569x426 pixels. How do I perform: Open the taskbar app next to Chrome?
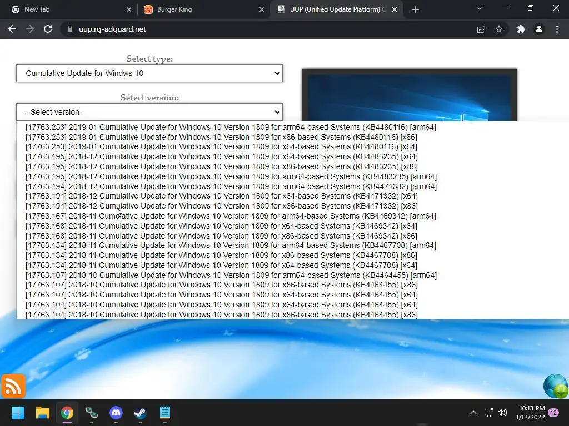pyautogui.click(x=92, y=413)
